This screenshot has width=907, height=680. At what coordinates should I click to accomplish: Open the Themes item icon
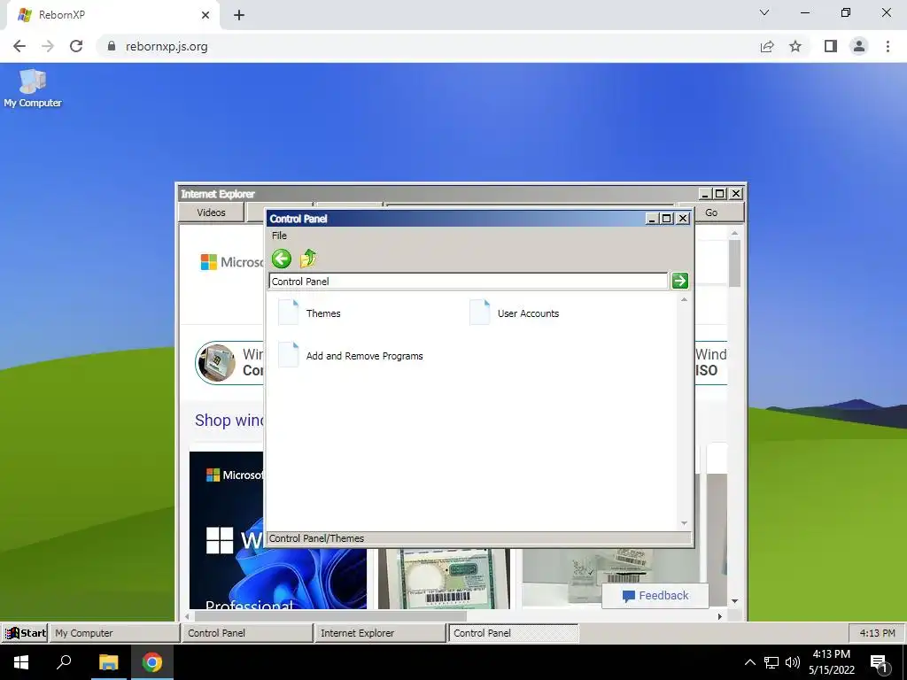pyautogui.click(x=288, y=313)
